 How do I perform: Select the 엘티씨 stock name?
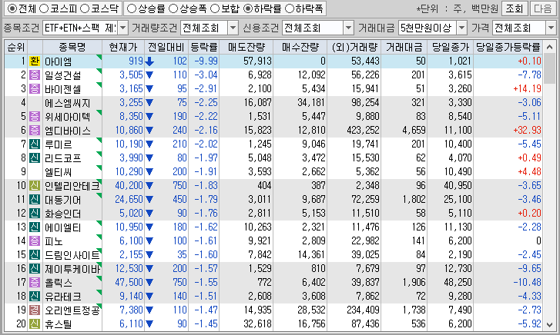tap(59, 172)
